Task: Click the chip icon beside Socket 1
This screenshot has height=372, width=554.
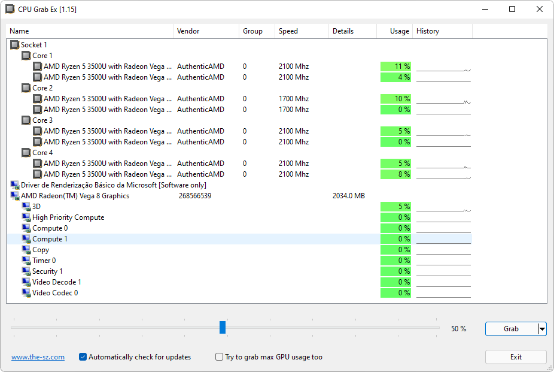Action: click(x=14, y=45)
